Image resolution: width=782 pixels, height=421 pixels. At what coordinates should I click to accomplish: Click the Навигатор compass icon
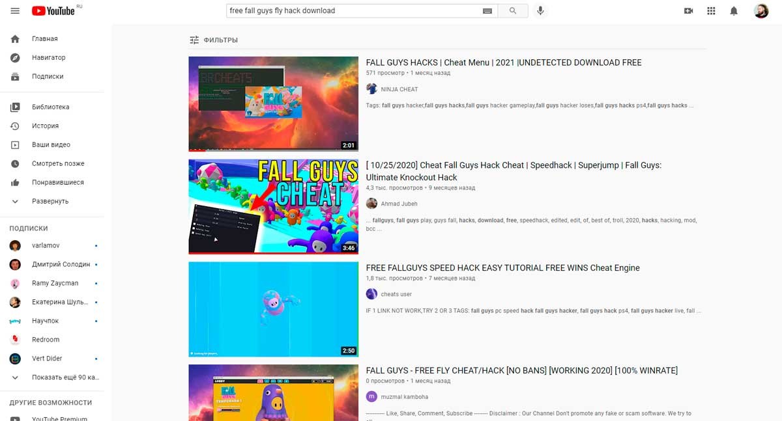pyautogui.click(x=16, y=57)
